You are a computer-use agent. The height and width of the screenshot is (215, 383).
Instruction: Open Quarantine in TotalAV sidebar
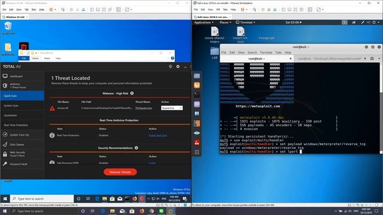(x=22, y=115)
